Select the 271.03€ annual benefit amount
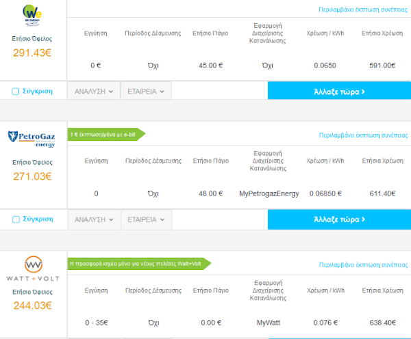Screen dimensions: 411x339 (x=32, y=176)
